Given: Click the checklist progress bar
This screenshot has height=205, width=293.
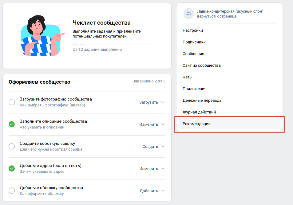Looking at the screenshot, I should point(113,44).
